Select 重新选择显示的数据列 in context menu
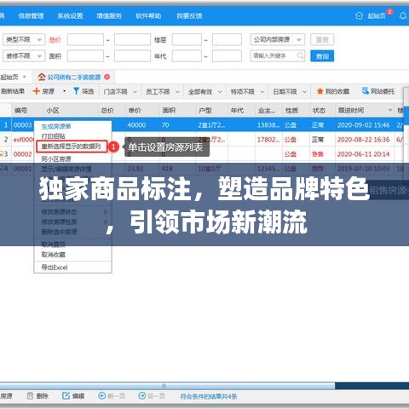The image size is (409, 409). (72, 147)
